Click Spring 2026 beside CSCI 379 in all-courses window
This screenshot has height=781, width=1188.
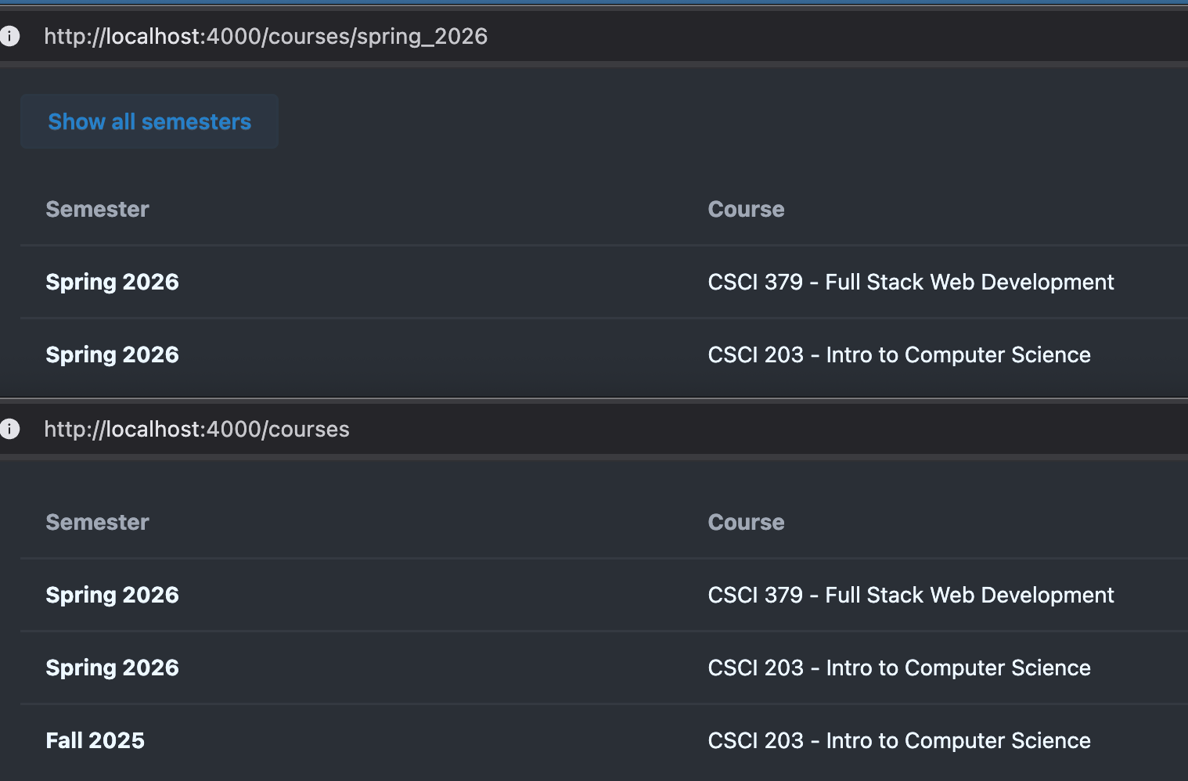(x=112, y=595)
